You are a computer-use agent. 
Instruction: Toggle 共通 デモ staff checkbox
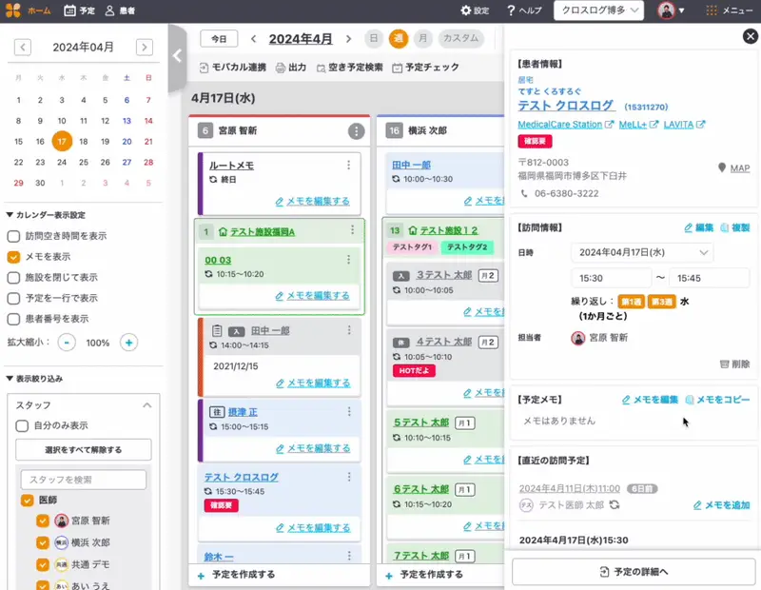pyautogui.click(x=43, y=564)
